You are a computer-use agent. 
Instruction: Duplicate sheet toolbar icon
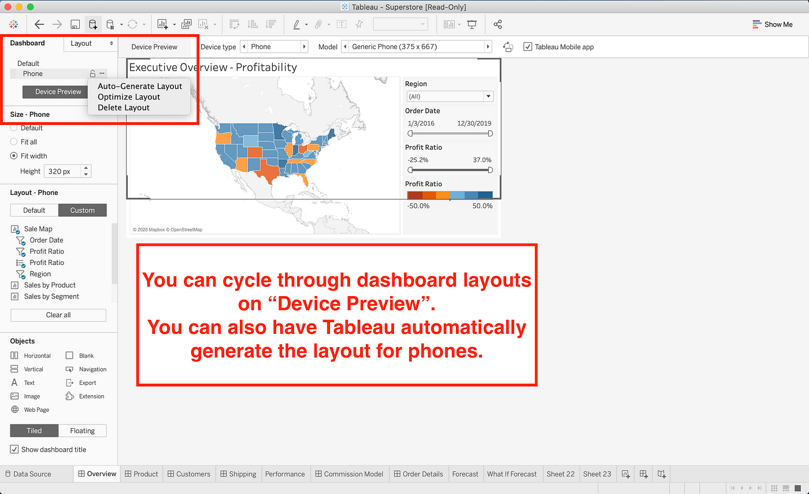pyautogui.click(x=187, y=24)
